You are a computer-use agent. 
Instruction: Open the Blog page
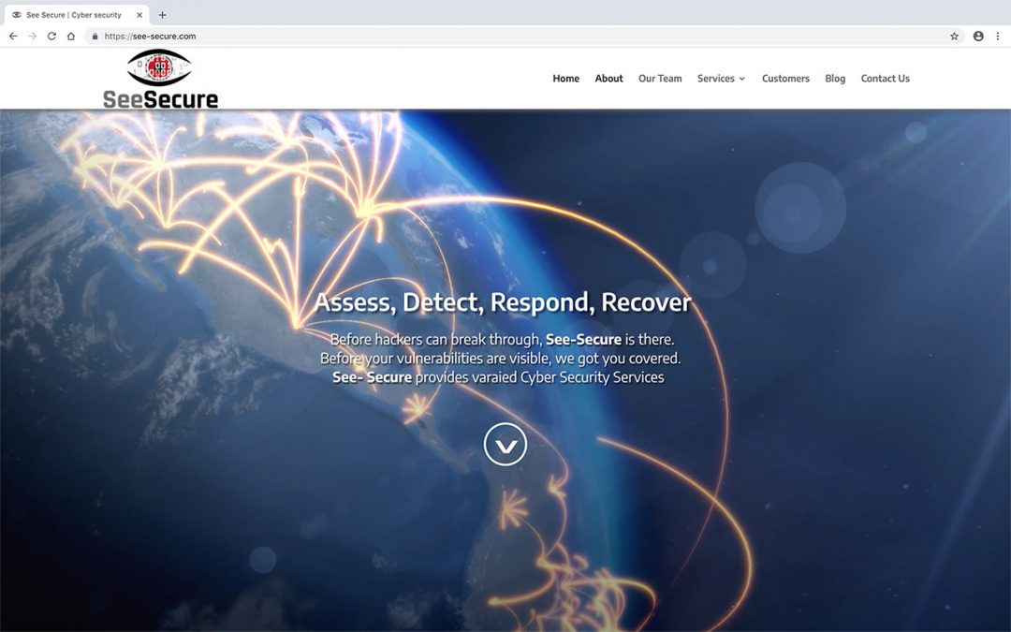point(835,79)
